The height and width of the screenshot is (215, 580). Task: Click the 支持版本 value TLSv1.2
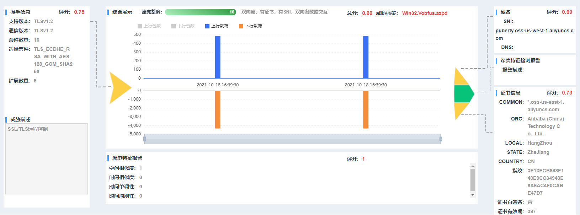pos(43,21)
